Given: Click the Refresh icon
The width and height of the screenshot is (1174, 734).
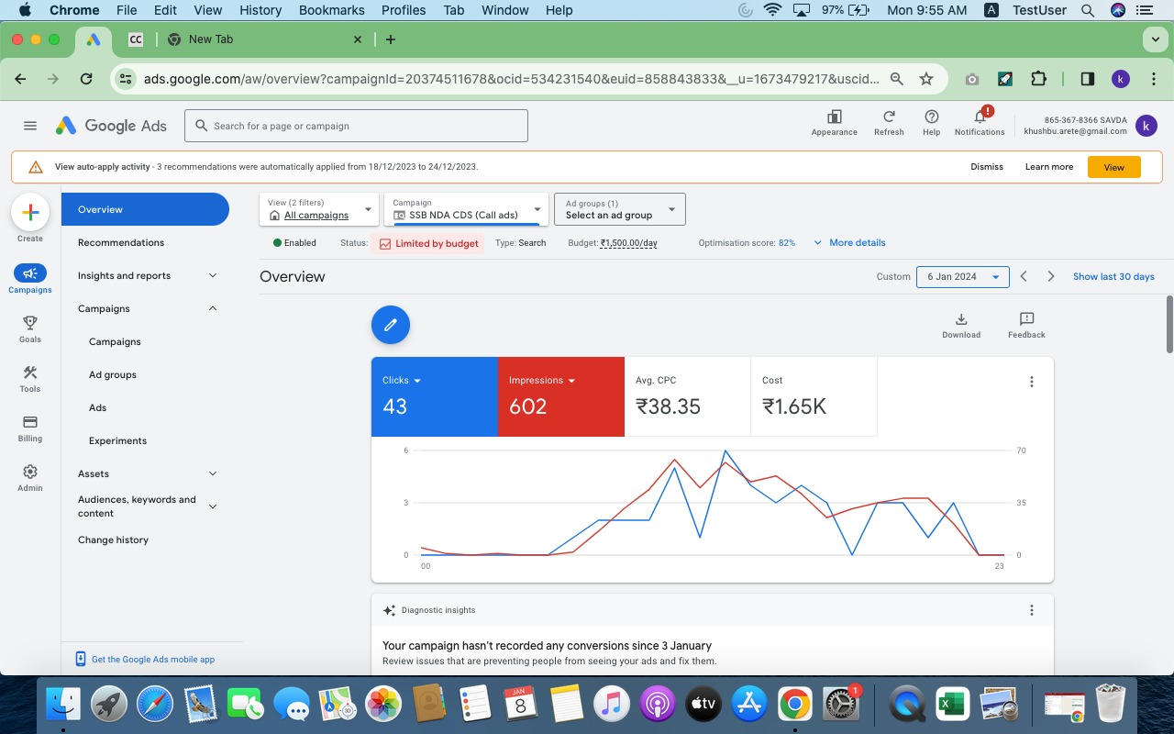Looking at the screenshot, I should click(889, 117).
